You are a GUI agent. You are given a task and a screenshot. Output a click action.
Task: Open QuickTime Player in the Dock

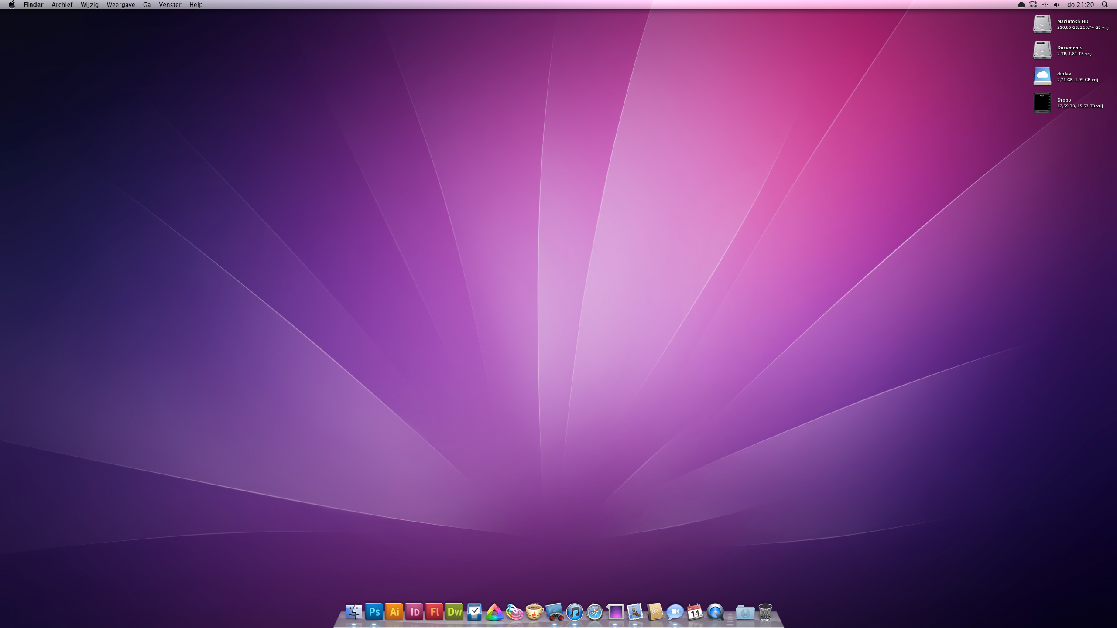coord(715,612)
